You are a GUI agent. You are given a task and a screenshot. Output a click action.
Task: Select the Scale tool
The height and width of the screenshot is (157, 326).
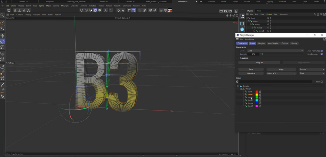2,47
